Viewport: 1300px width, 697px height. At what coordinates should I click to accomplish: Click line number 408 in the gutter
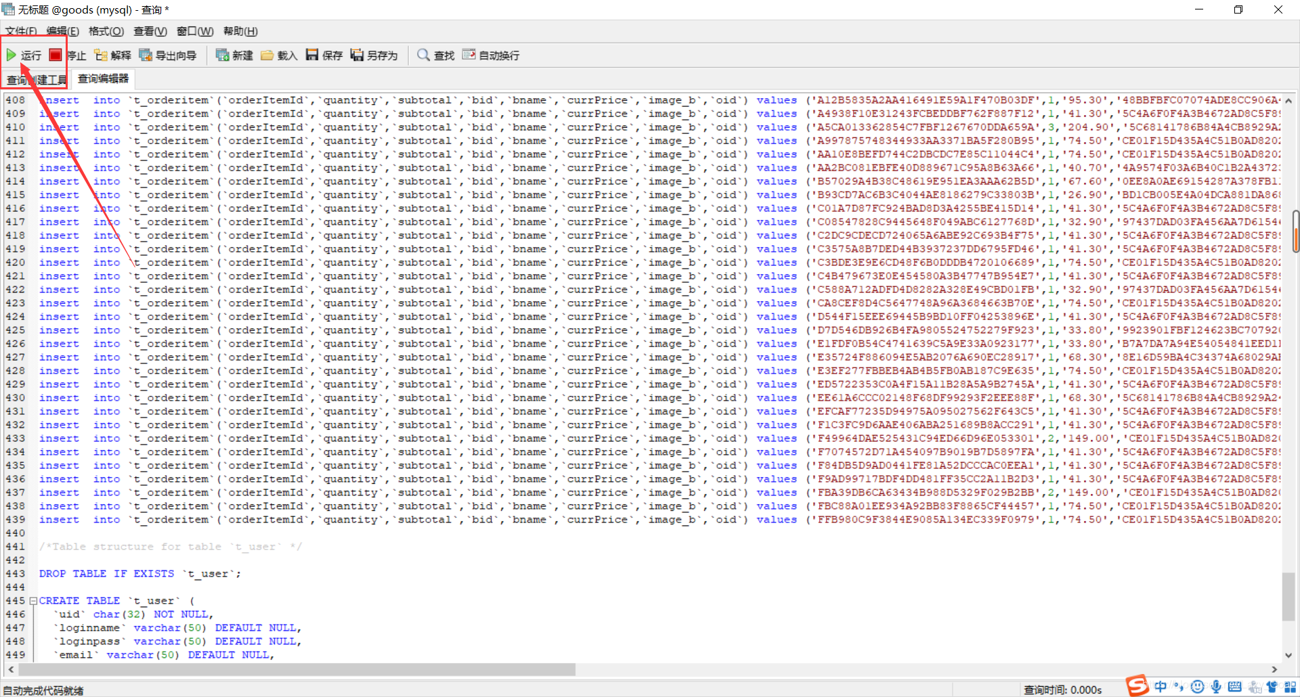tap(15, 100)
